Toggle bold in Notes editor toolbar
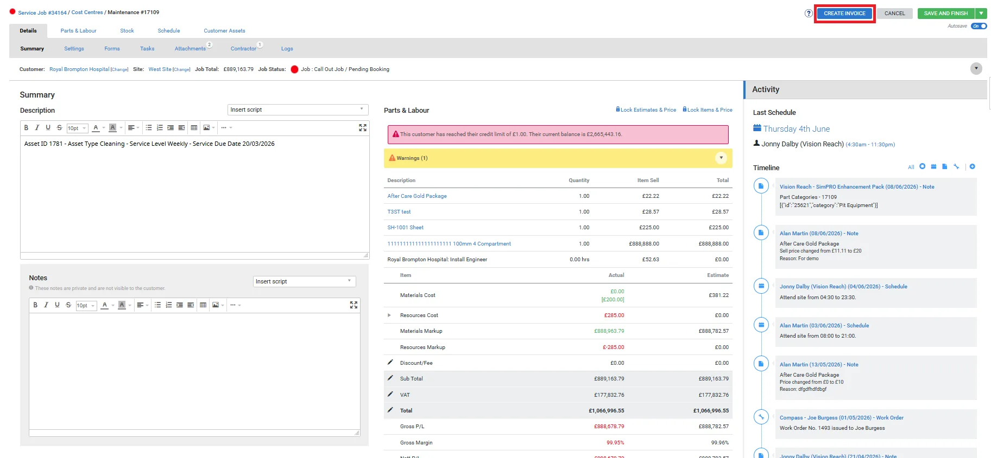 click(35, 305)
